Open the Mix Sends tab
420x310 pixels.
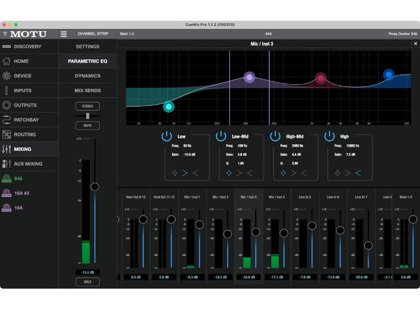pyautogui.click(x=87, y=90)
